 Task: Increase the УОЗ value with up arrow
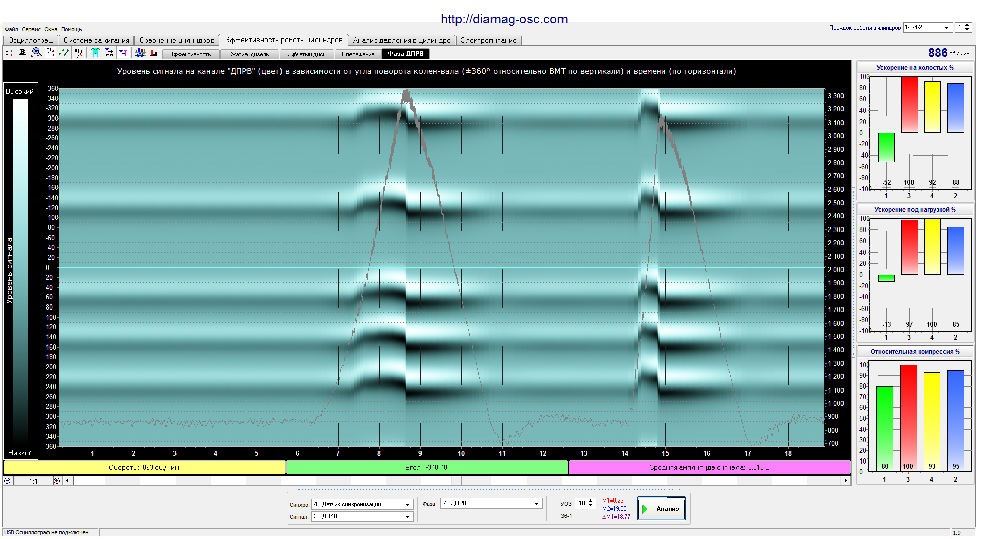tap(591, 501)
